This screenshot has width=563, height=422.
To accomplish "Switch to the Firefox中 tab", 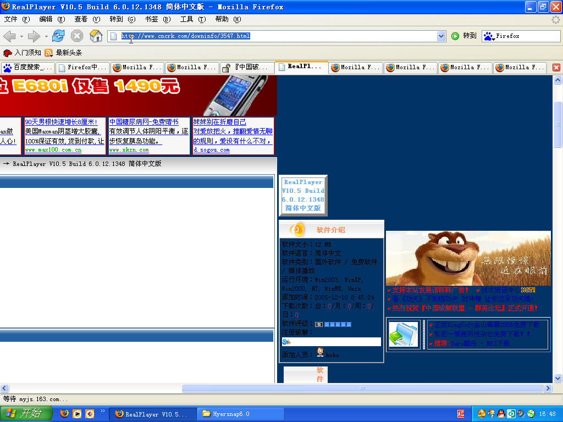I will (x=82, y=68).
